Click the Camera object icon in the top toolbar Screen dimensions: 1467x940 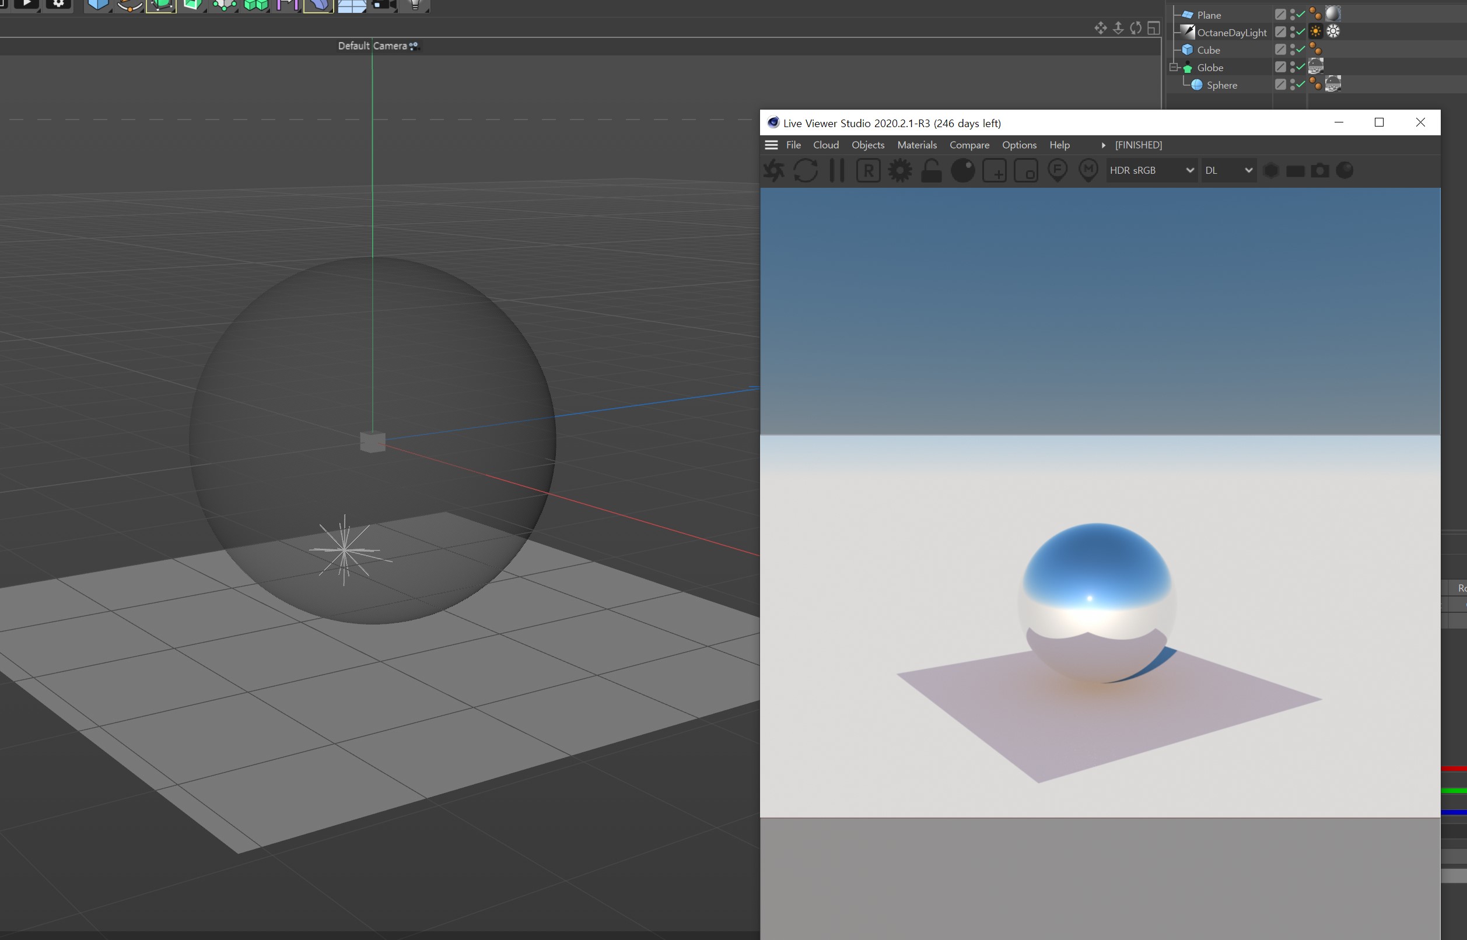383,5
